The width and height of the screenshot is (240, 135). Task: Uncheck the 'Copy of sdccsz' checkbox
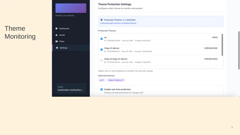(101, 49)
